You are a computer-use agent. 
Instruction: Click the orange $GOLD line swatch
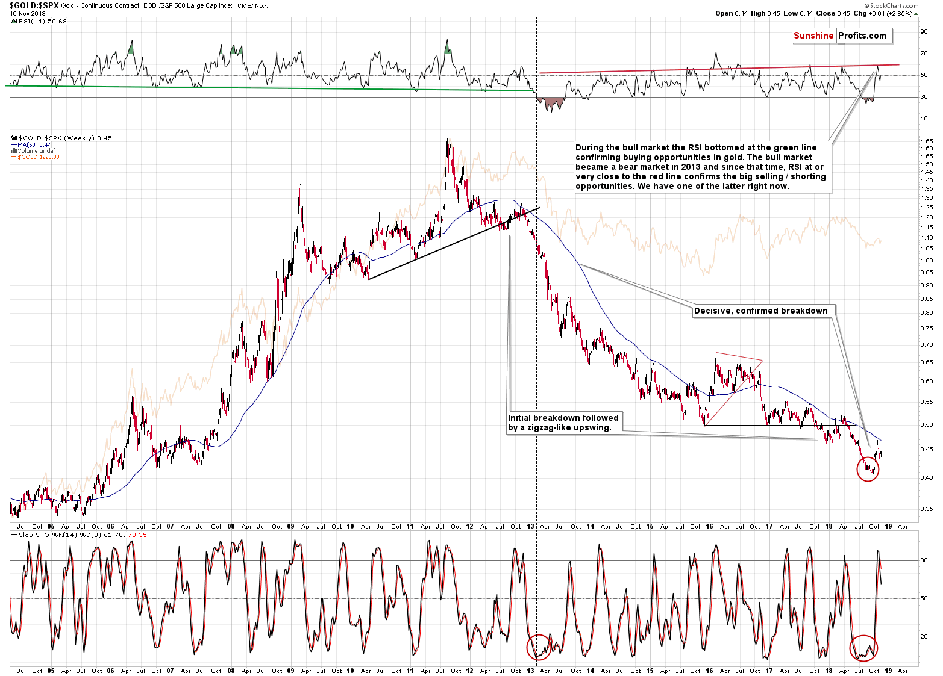click(x=14, y=157)
